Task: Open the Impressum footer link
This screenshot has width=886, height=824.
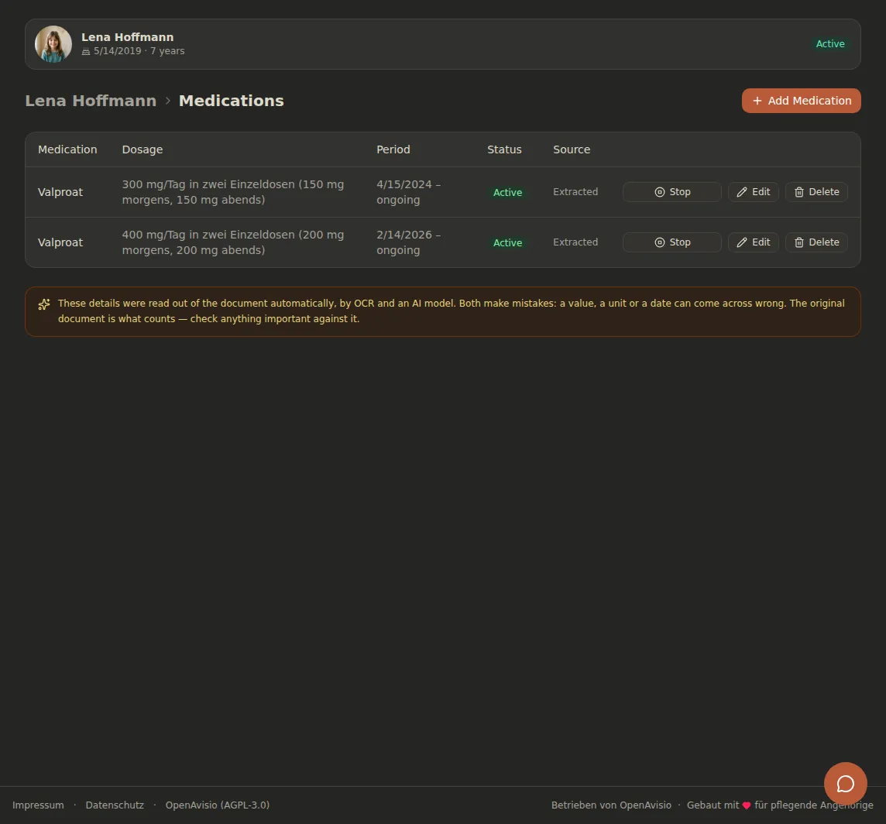Action: 38,805
